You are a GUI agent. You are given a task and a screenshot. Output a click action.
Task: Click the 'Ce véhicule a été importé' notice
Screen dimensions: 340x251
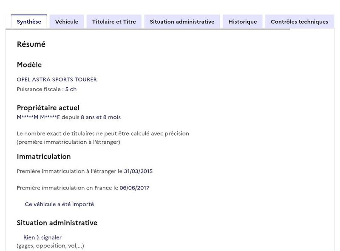[59, 204]
